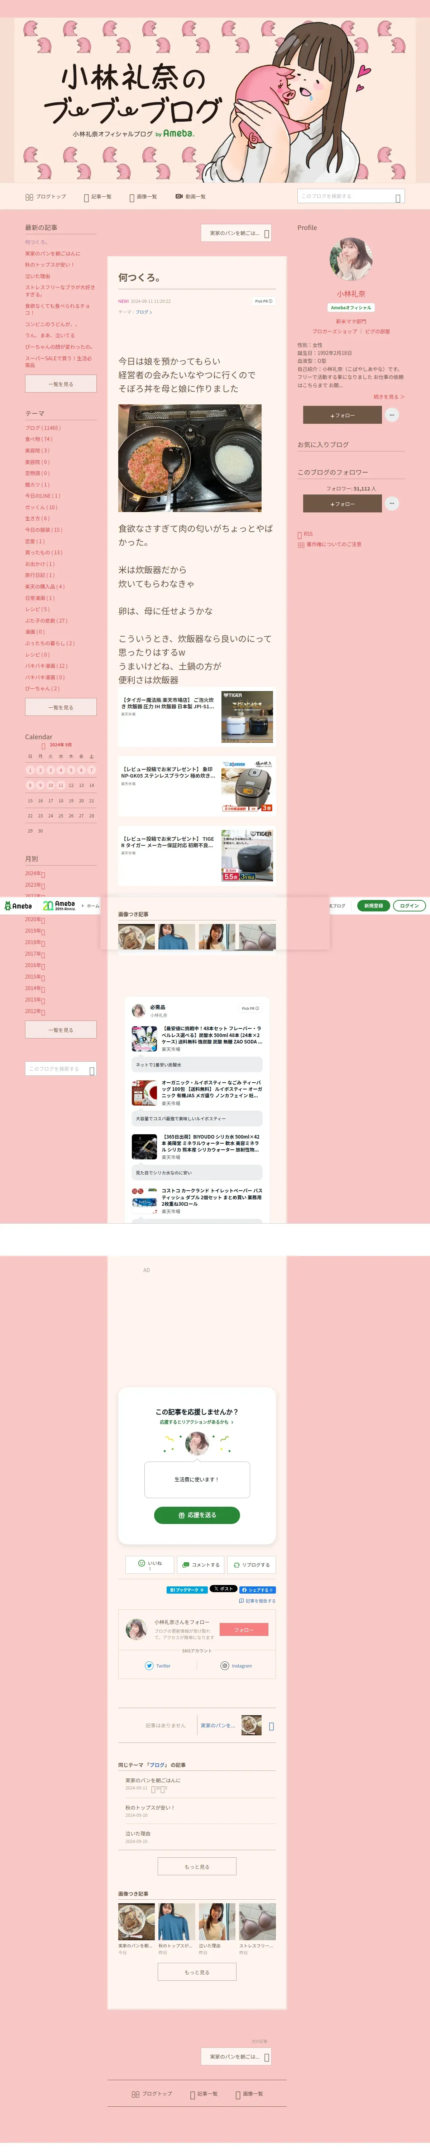Expand the 2016年 monthly archive
The image size is (430, 2153).
(x=35, y=965)
